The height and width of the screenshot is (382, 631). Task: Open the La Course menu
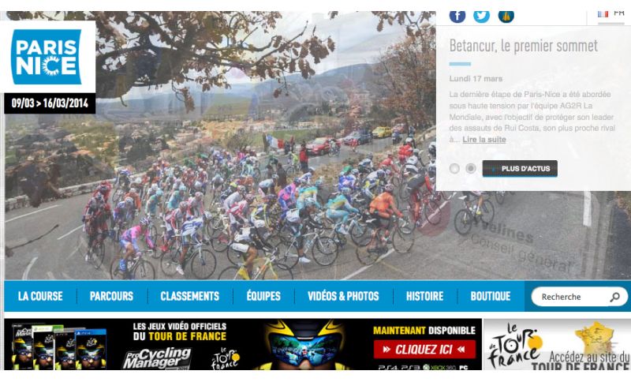click(x=40, y=296)
